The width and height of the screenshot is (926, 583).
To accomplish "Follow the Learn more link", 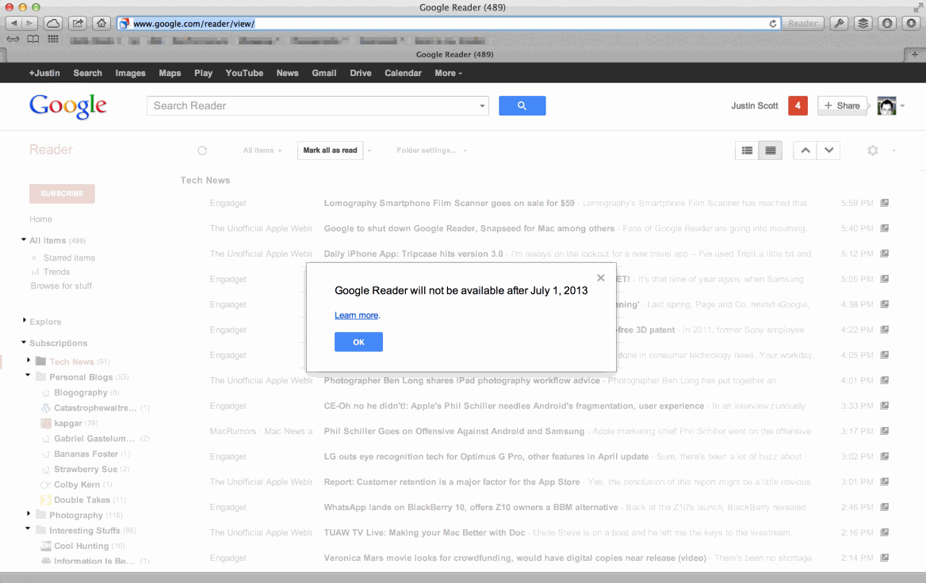I will click(x=357, y=315).
